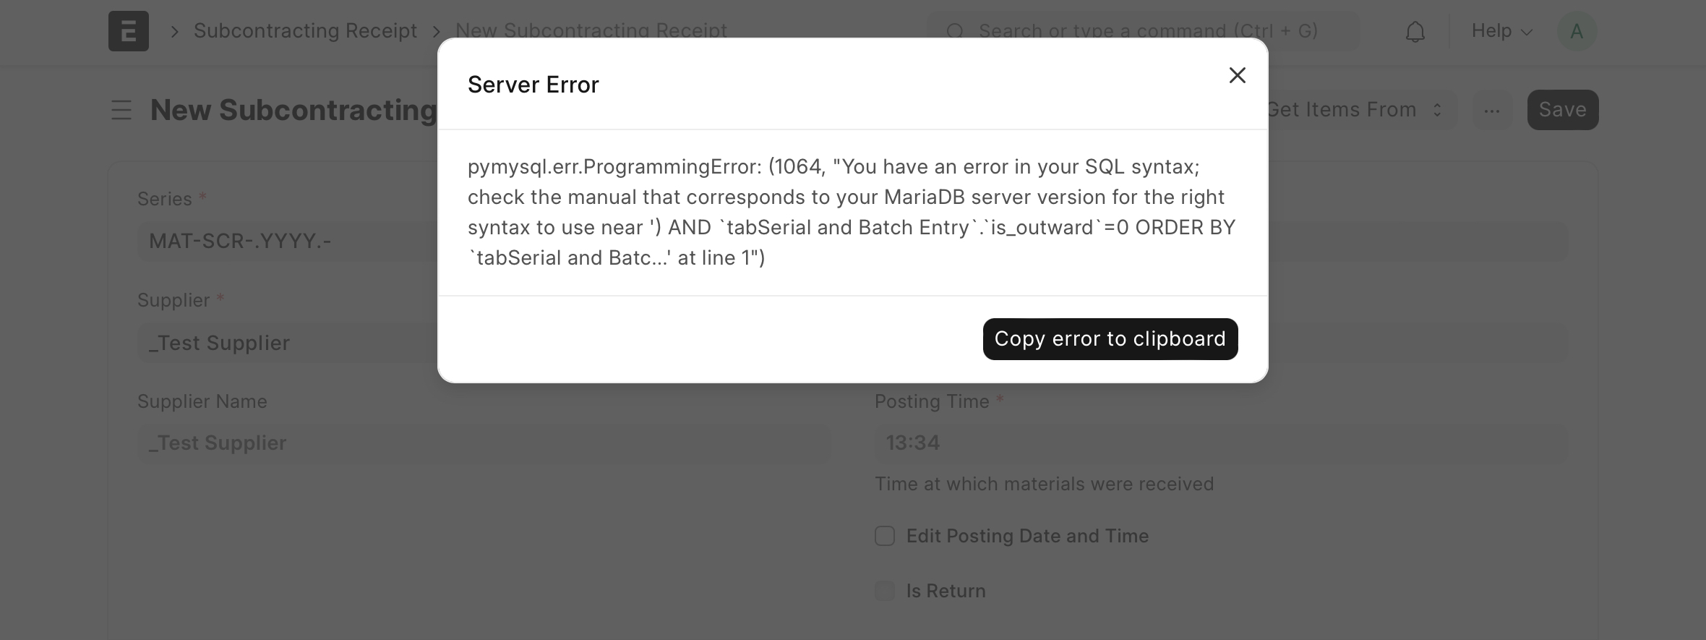Click the search magnifier icon
Screen dimensions: 1706x640
(956, 31)
